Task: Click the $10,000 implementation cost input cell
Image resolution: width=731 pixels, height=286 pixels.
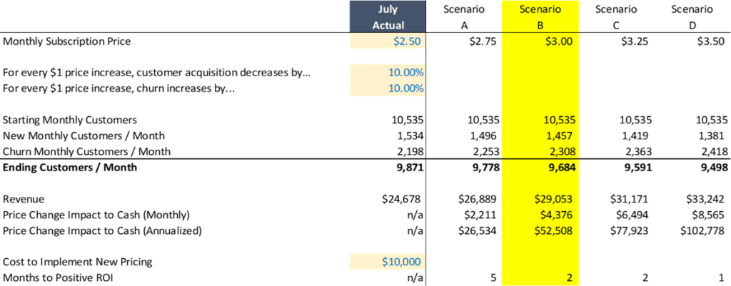Action: [388, 262]
